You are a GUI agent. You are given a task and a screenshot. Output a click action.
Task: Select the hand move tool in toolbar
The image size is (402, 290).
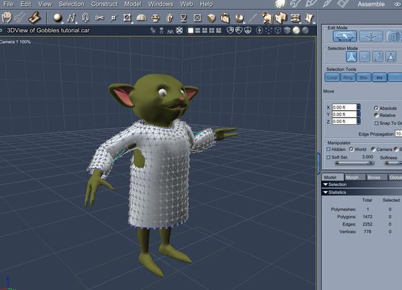click(x=7, y=17)
